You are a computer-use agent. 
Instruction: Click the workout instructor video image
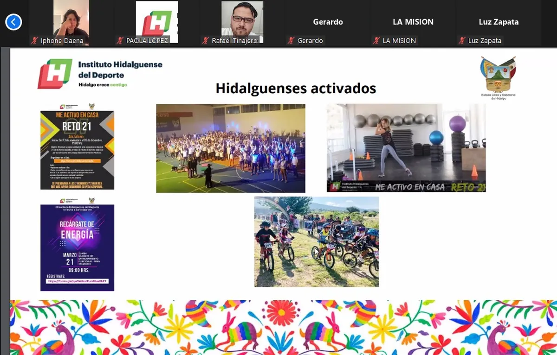[x=406, y=147]
